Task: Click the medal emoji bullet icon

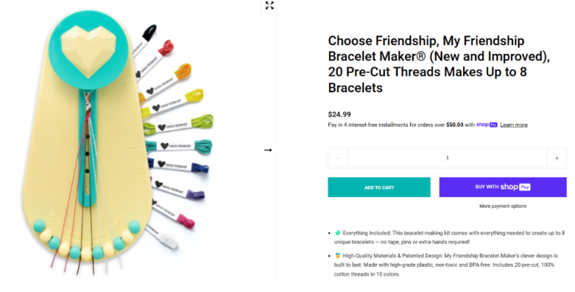Action: 338,256
